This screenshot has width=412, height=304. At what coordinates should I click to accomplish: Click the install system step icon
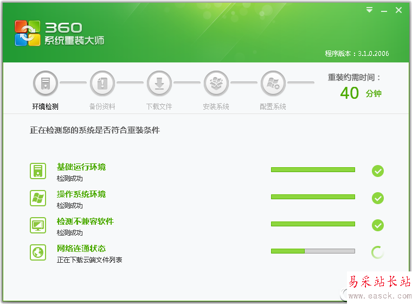pos(216,84)
